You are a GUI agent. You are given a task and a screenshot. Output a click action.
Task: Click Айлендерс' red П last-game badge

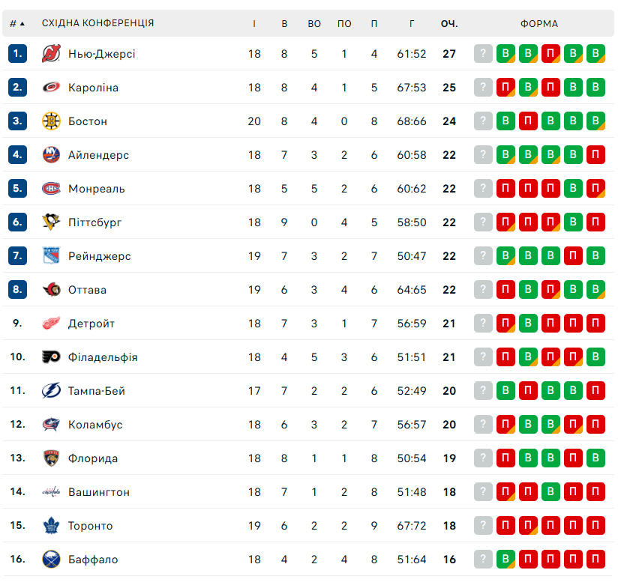596,155
